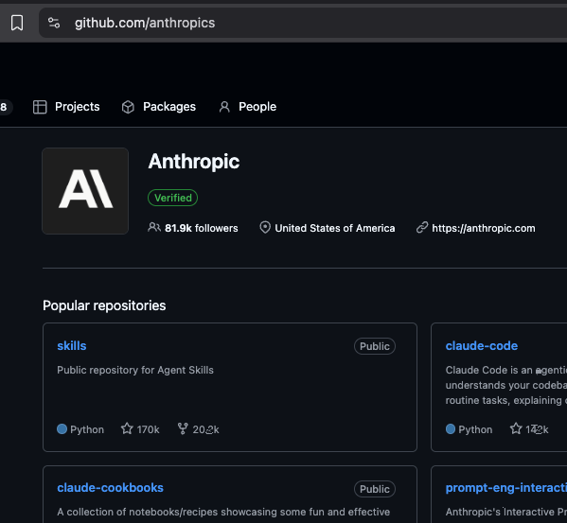Open the People tab
567x523 pixels.
click(x=248, y=107)
